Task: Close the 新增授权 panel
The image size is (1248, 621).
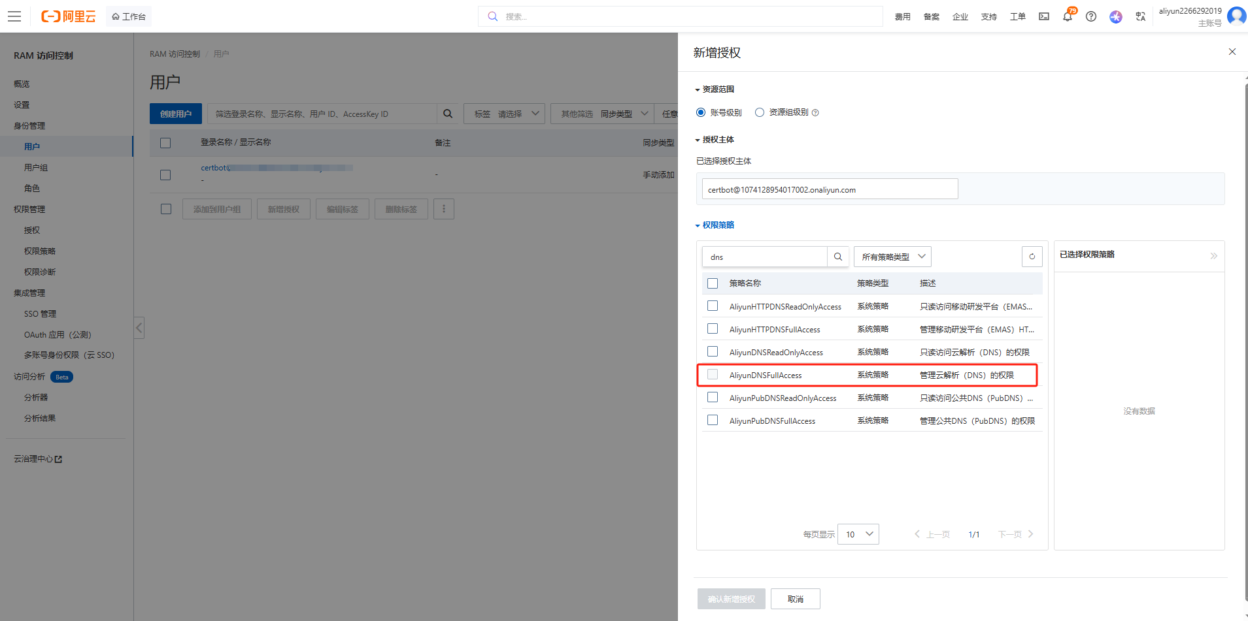Action: pyautogui.click(x=1232, y=52)
